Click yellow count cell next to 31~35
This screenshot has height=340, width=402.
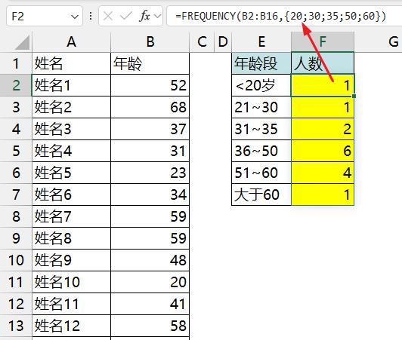323,129
